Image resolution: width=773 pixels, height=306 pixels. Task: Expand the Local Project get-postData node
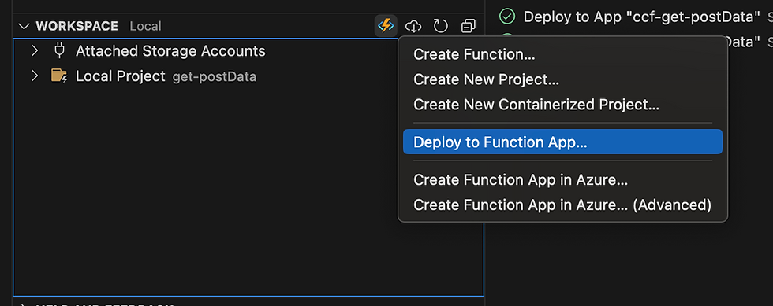(34, 76)
